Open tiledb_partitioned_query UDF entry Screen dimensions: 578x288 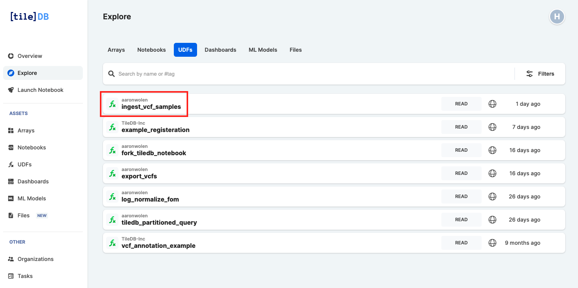tap(334, 220)
